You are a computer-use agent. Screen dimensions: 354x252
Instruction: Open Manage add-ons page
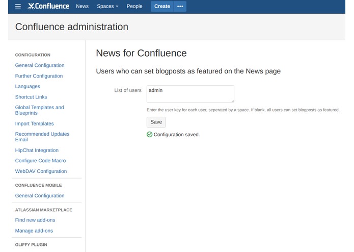tap(34, 231)
